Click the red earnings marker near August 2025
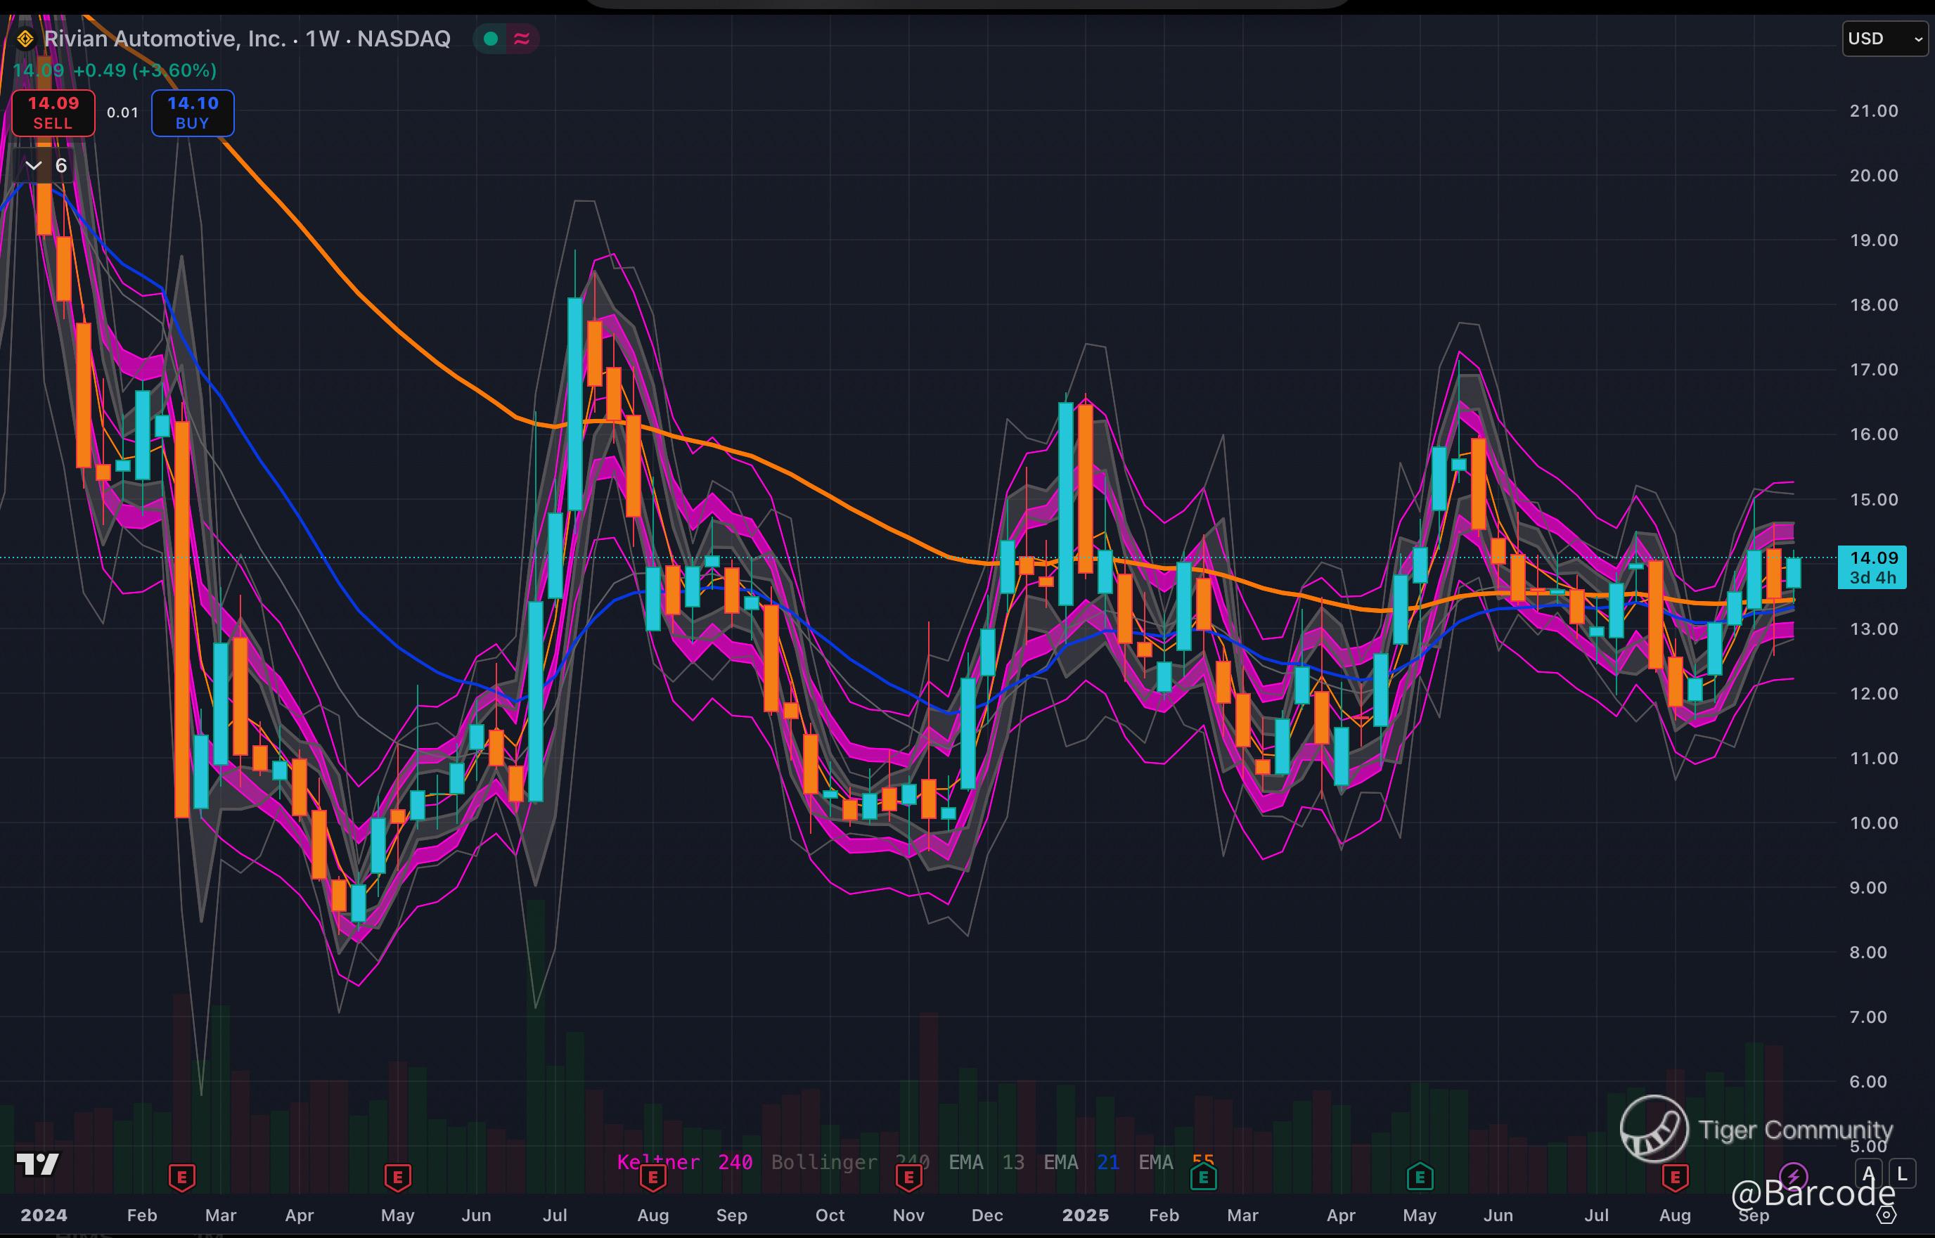Image resolution: width=1935 pixels, height=1238 pixels. pos(1676,1178)
